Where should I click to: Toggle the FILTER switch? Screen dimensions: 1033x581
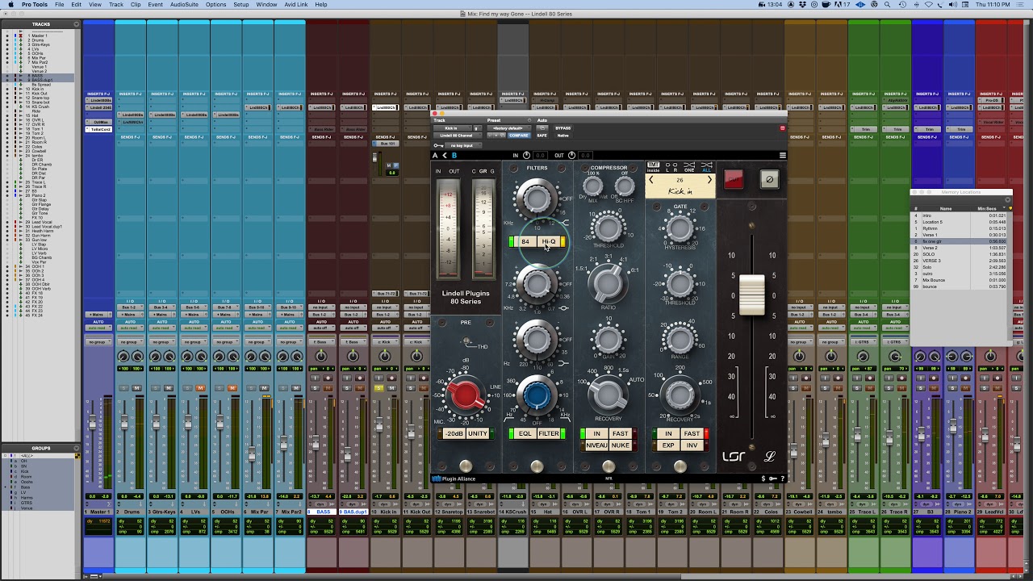click(549, 434)
